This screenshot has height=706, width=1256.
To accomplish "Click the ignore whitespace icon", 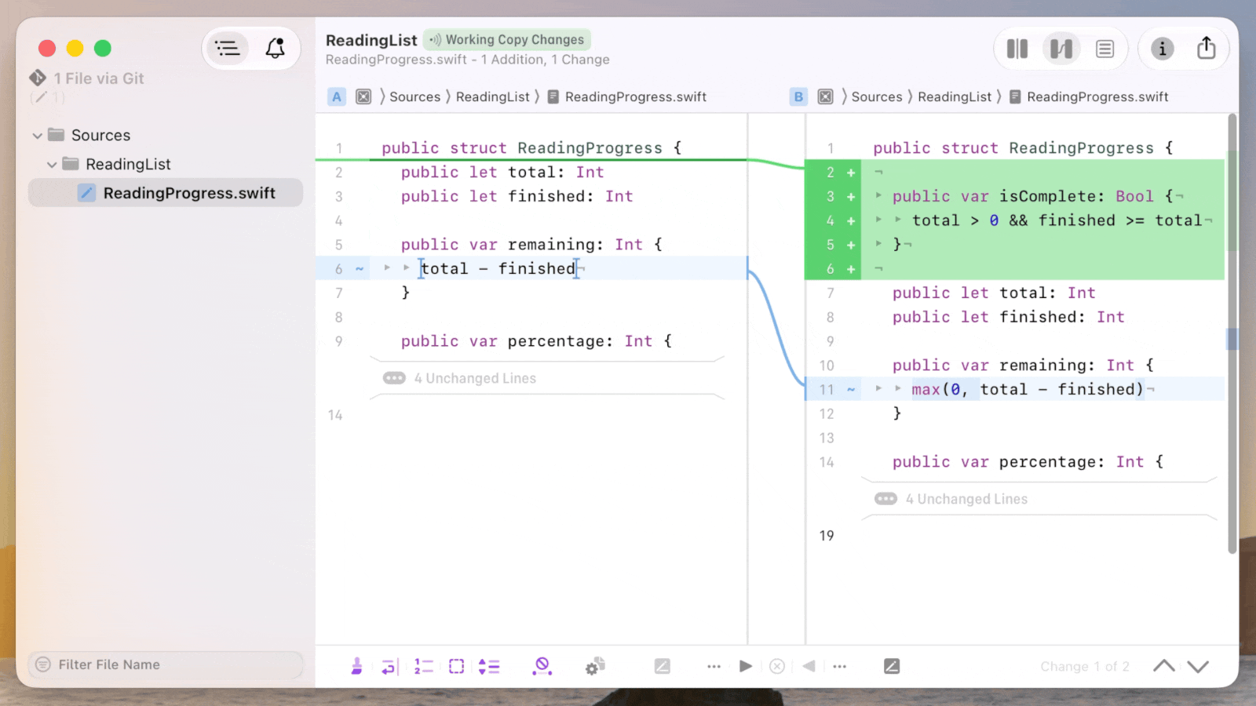I will tap(542, 666).
